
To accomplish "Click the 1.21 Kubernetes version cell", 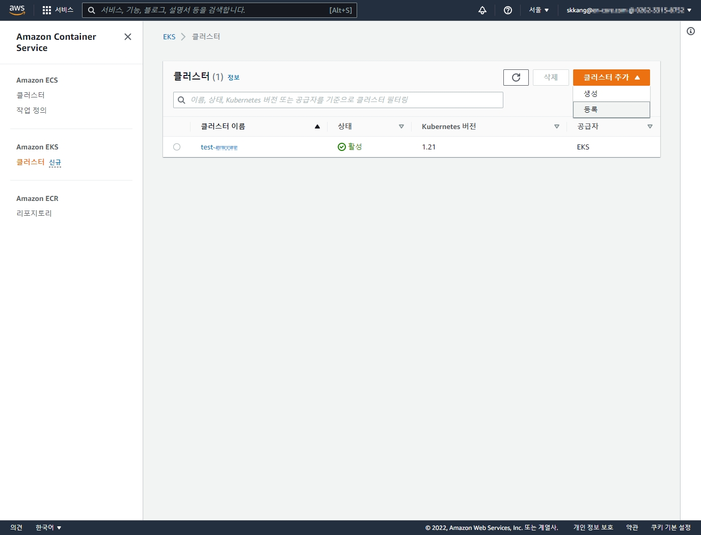I will coord(429,147).
